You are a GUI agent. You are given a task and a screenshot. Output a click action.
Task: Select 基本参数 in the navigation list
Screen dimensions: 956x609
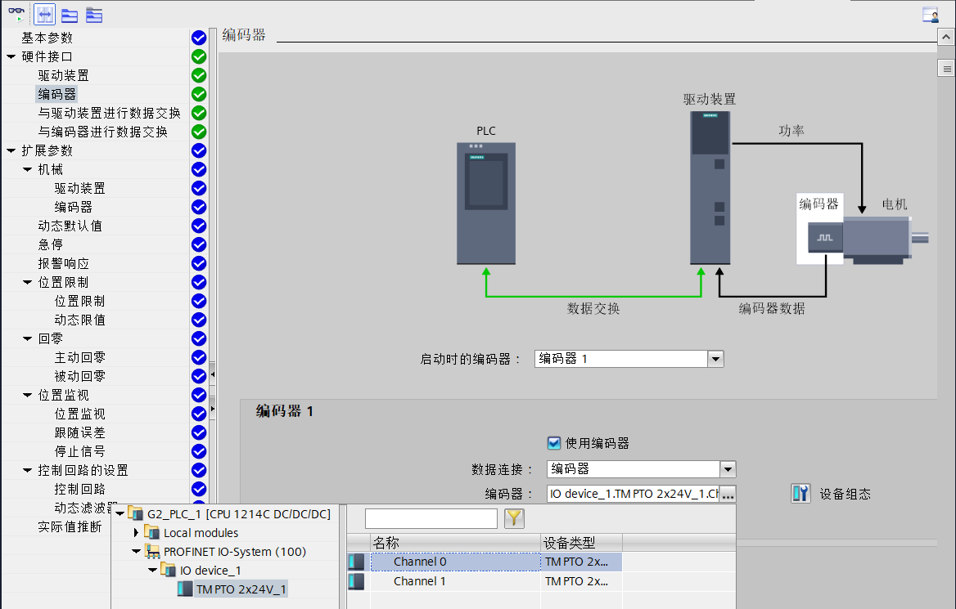(45, 37)
